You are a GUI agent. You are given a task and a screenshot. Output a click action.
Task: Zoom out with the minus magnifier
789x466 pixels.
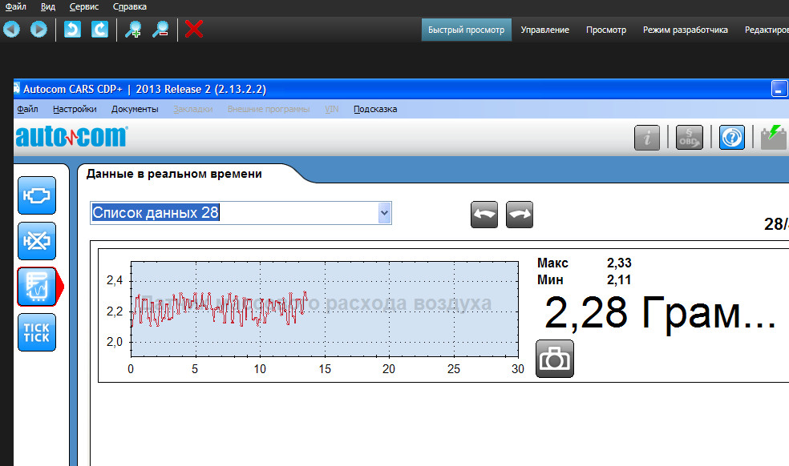[160, 30]
